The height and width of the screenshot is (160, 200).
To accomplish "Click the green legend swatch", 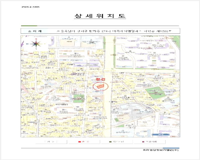I will (110, 142).
